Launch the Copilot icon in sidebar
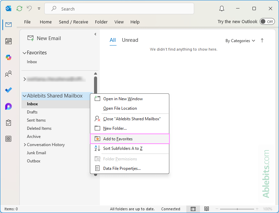Image resolution: width=279 pixels, height=213 pixels. tap(9, 57)
